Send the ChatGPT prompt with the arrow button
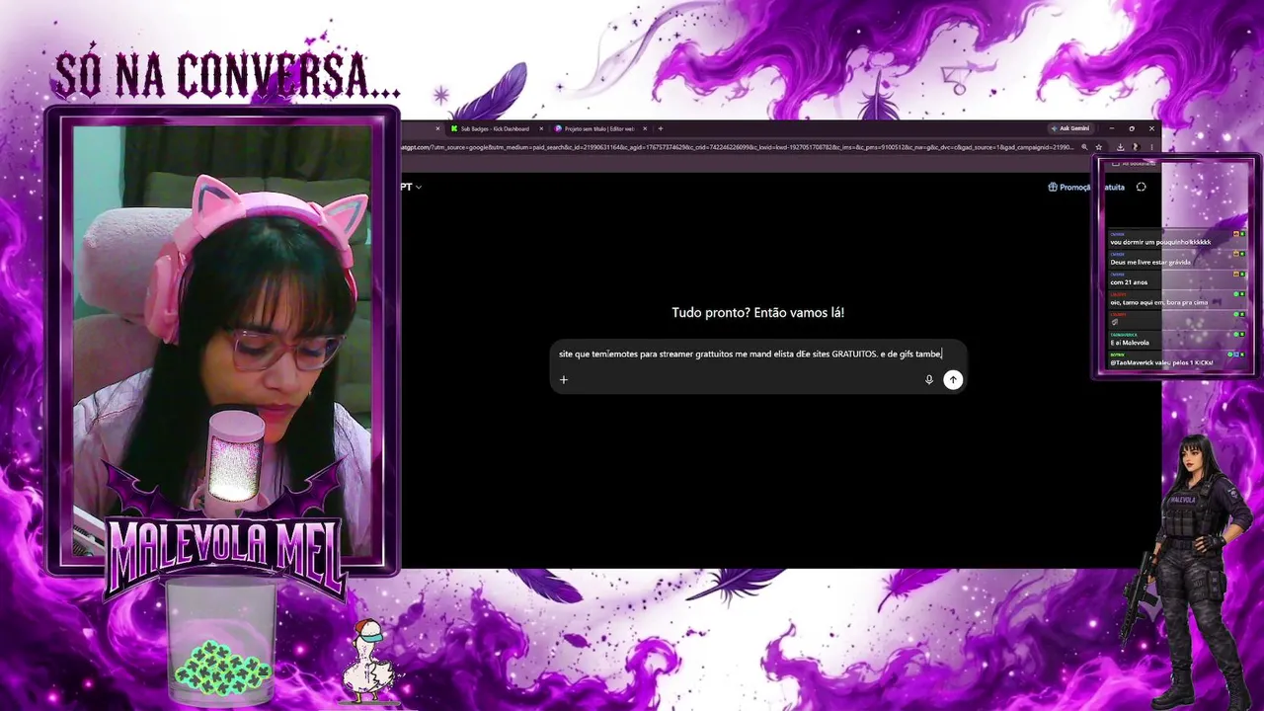1264x711 pixels. pyautogui.click(x=953, y=379)
